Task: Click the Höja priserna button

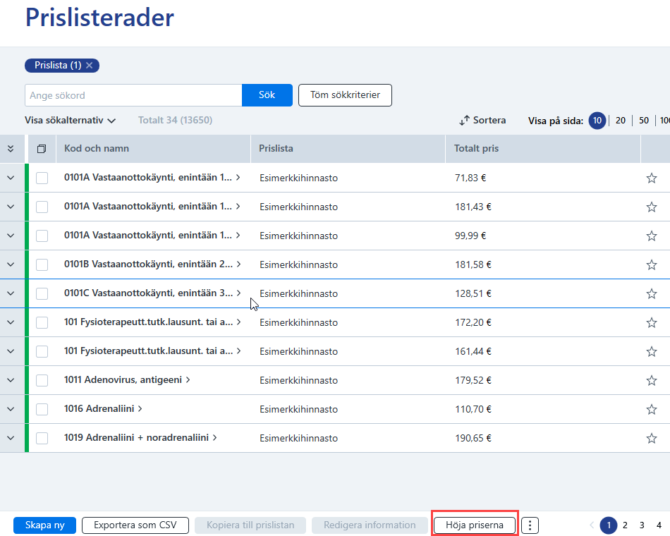Action: [x=475, y=525]
